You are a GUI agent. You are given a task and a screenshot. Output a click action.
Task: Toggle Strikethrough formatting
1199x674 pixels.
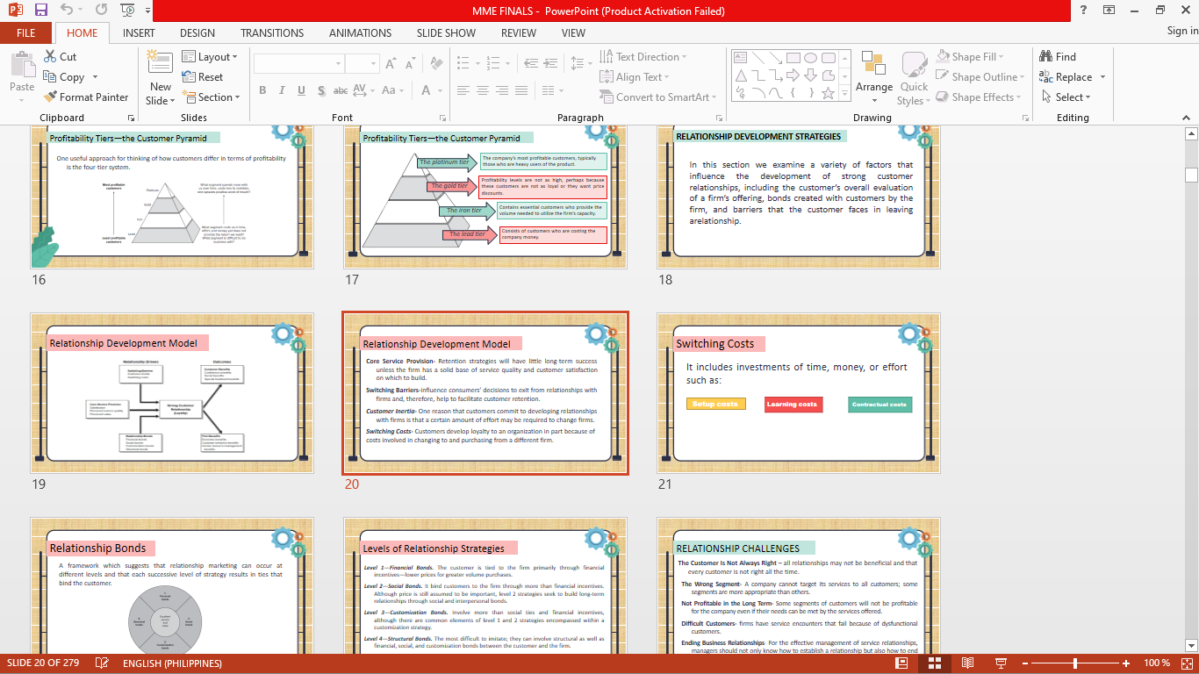342,90
